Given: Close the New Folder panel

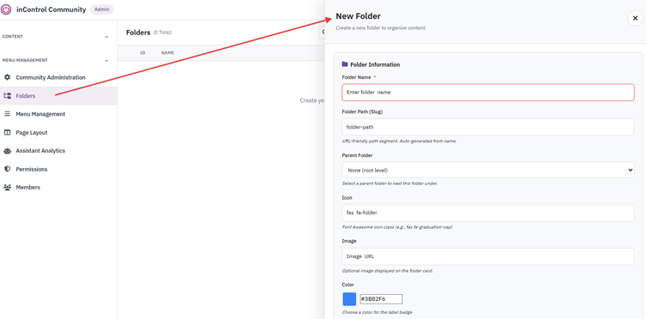Looking at the screenshot, I should [635, 18].
